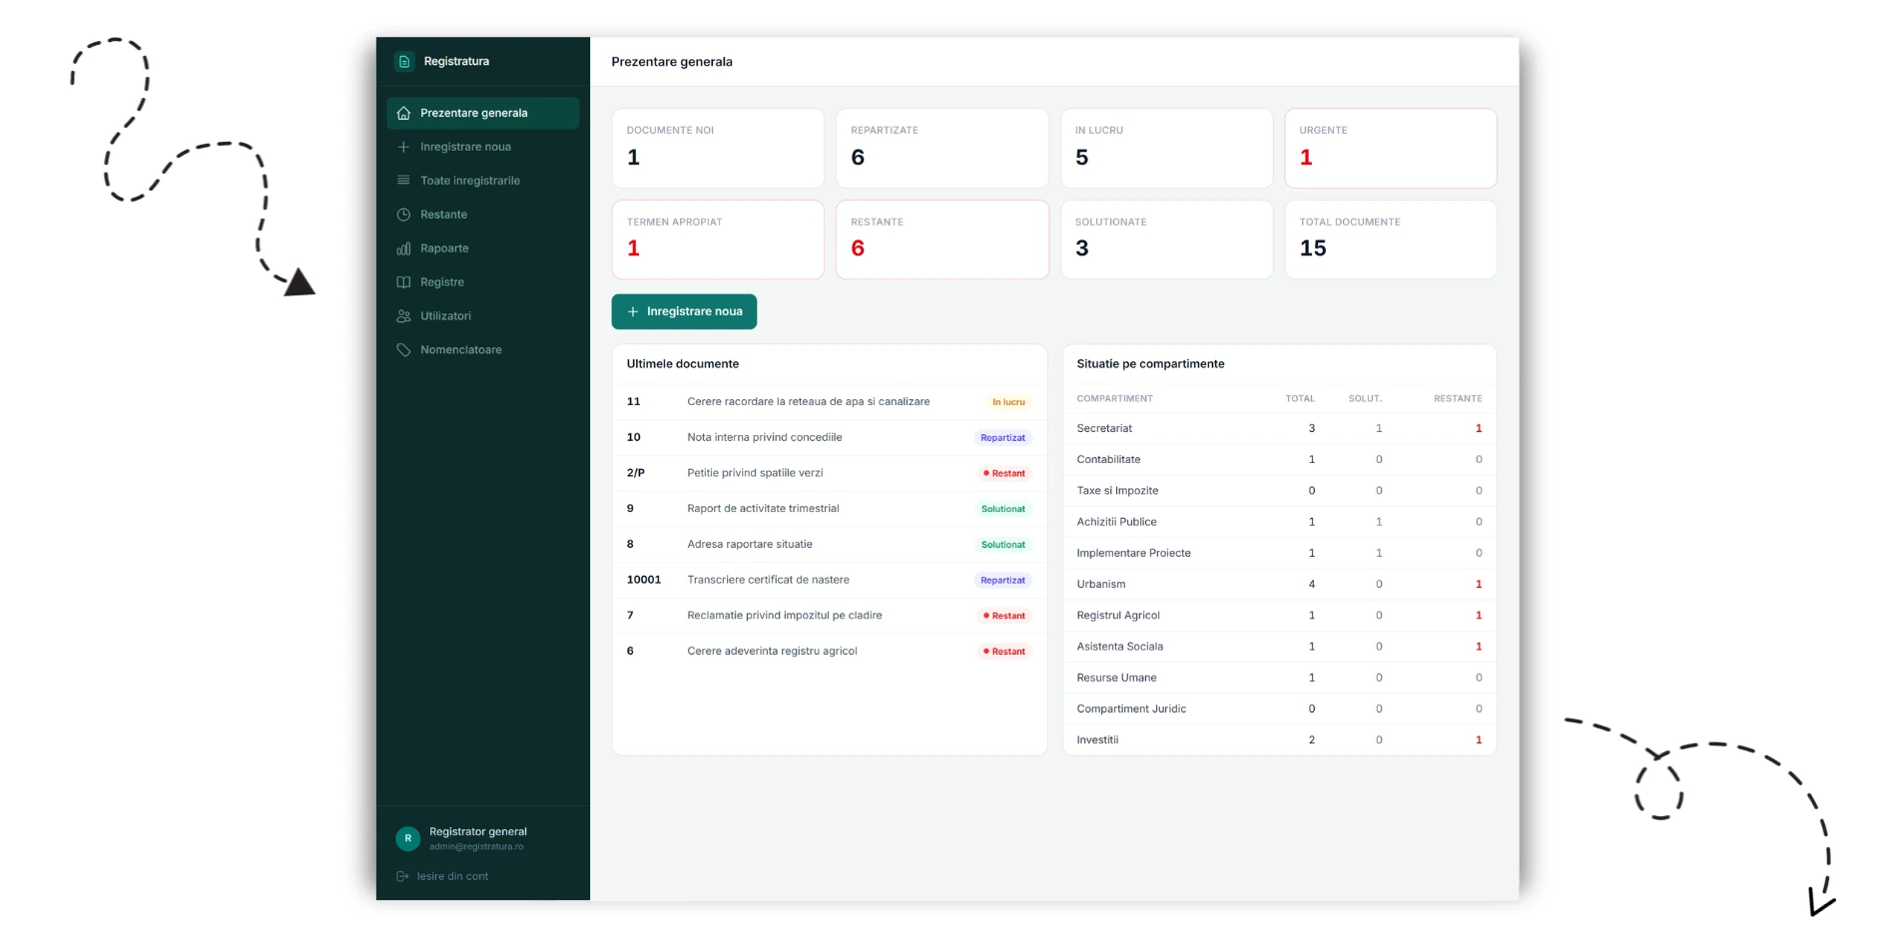The width and height of the screenshot is (1894, 938).
Task: Click the 'Registrul Agricol' row
Action: pos(1279,616)
